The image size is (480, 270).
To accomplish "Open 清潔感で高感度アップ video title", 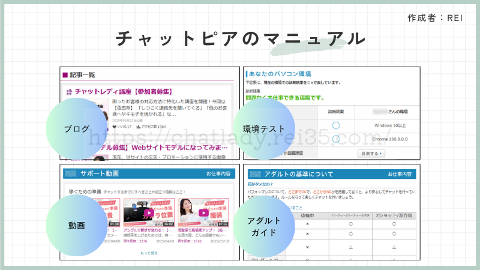I will pos(202,230).
